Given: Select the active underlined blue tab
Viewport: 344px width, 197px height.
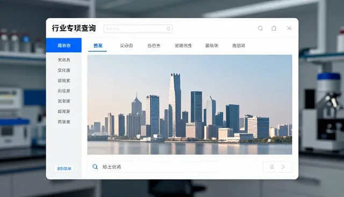Looking at the screenshot, I should click(98, 46).
